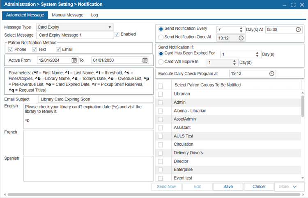Screen dimensions: 308x198
Task: Check the Librarian patron group
Action: click(161, 94)
